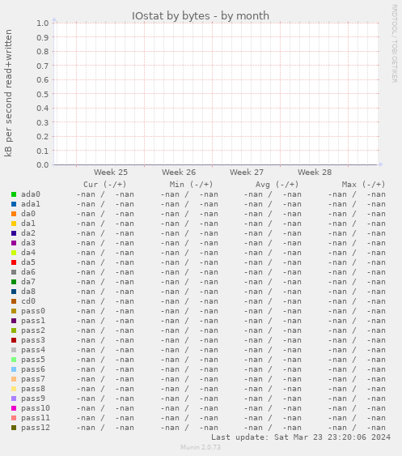Click the pass3 legend color swatch
The image size is (402, 456).
click(x=14, y=340)
